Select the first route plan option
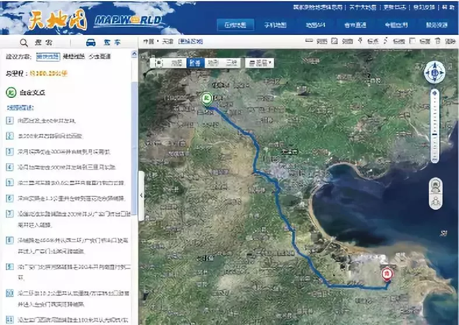 (48, 56)
